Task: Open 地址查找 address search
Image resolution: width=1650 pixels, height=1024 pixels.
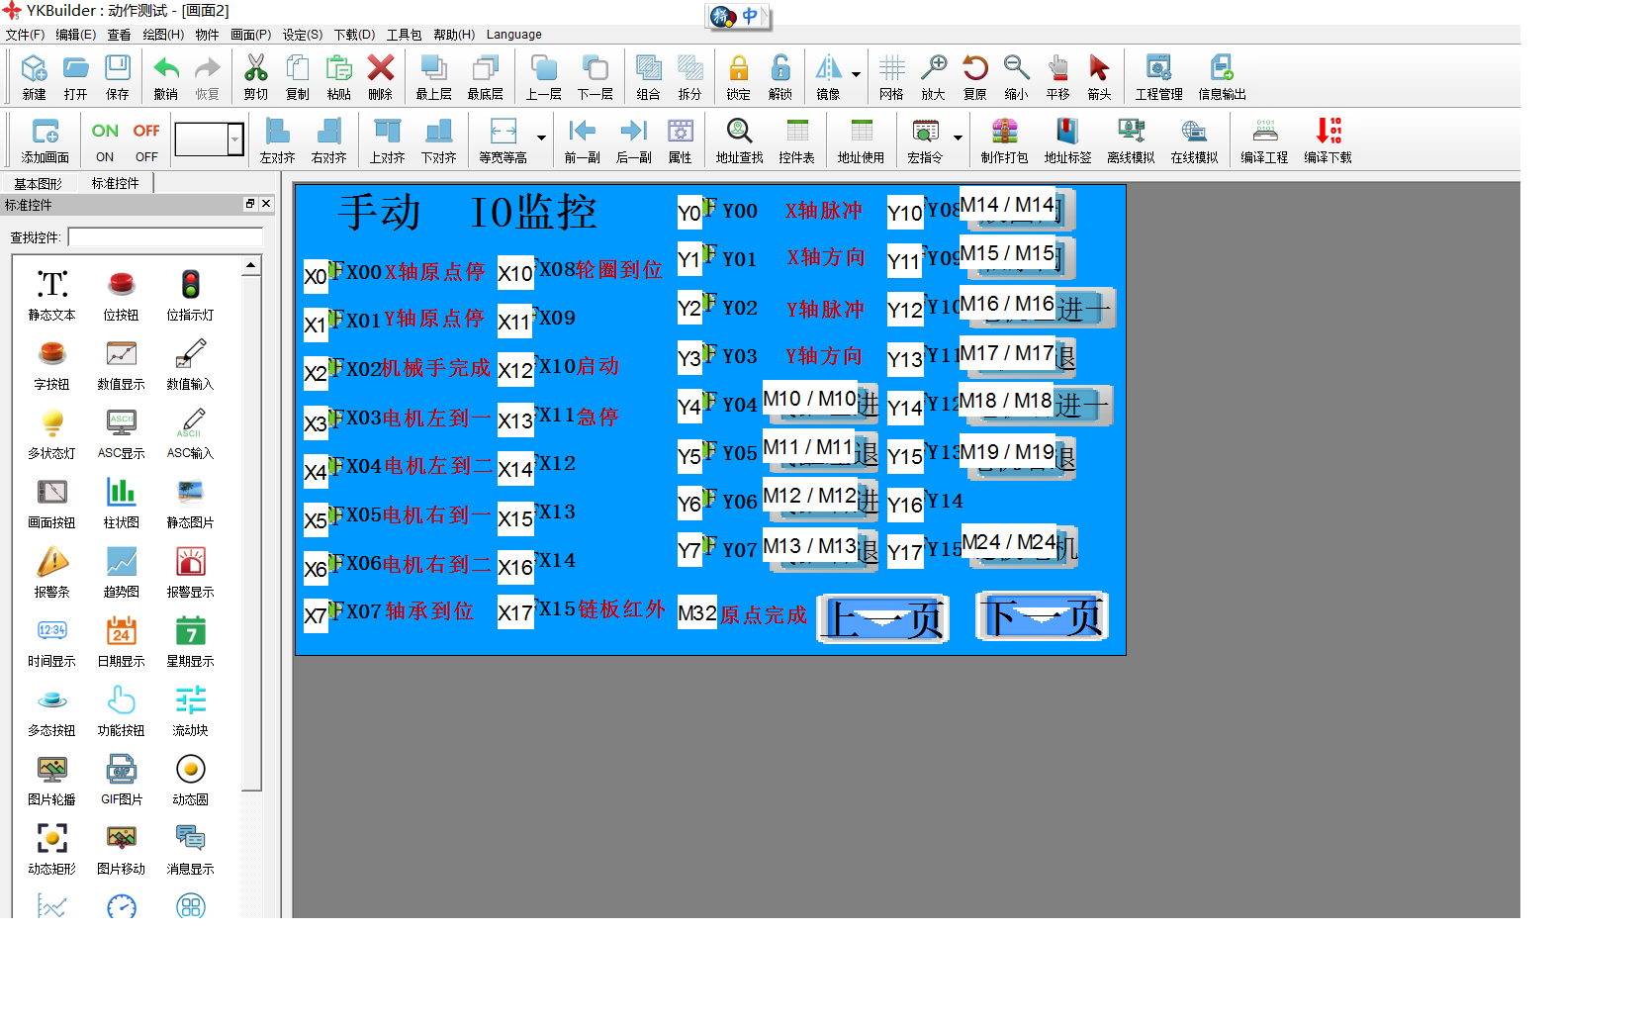Action: (x=739, y=140)
